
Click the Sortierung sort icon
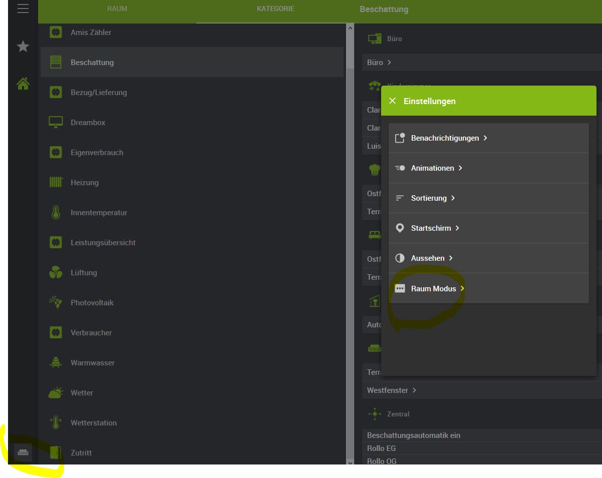(400, 198)
